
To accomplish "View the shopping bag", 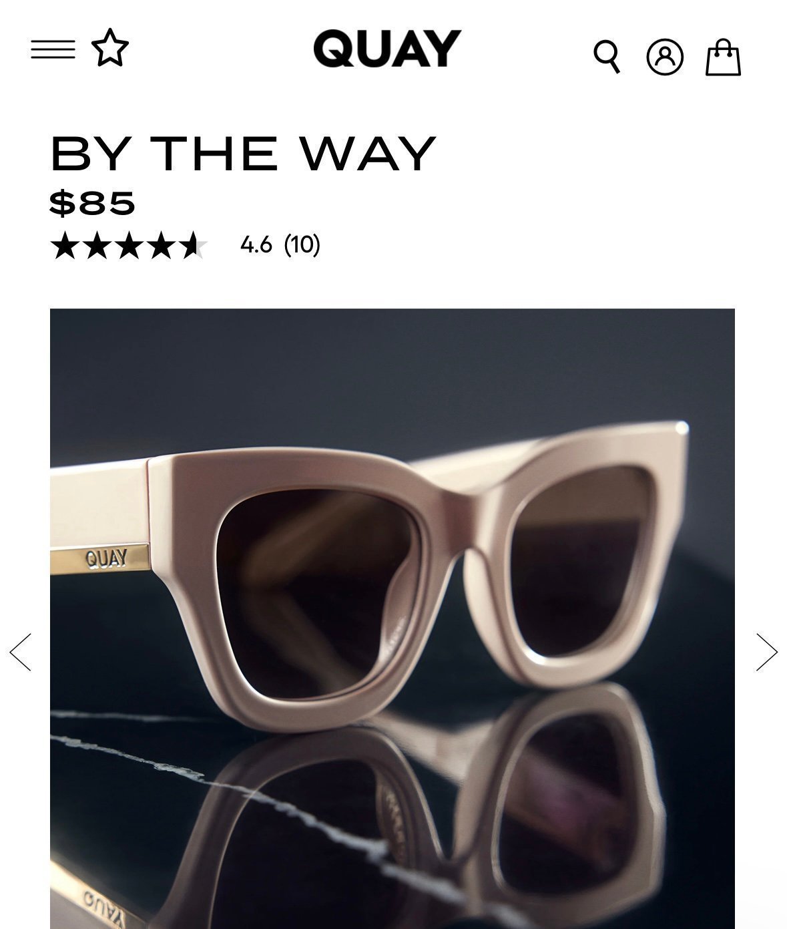I will coord(724,57).
